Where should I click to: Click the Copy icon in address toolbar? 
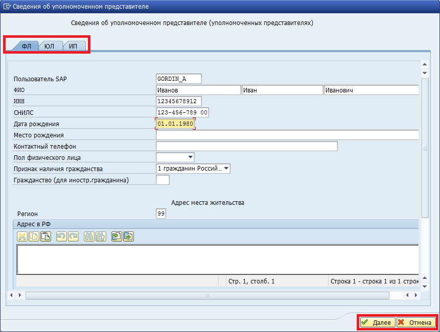tap(34, 236)
